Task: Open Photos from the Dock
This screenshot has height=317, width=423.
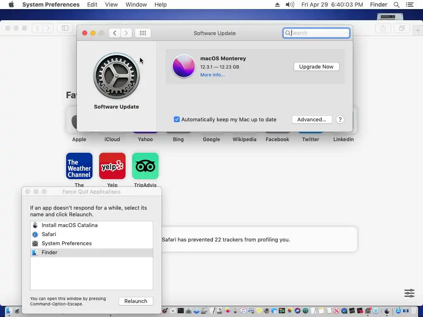Action: point(290,311)
